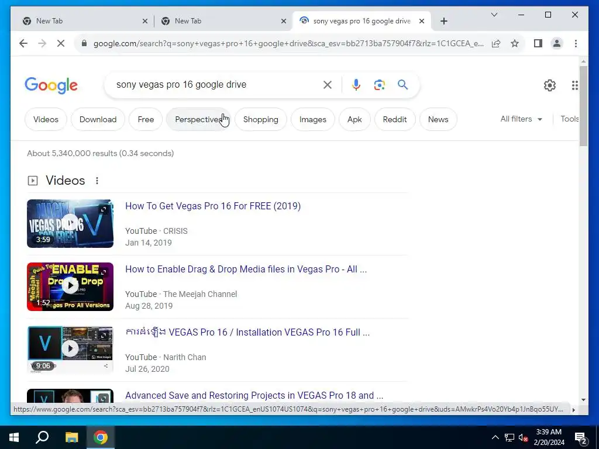
Task: Open a new browser tab
Action: 443,21
